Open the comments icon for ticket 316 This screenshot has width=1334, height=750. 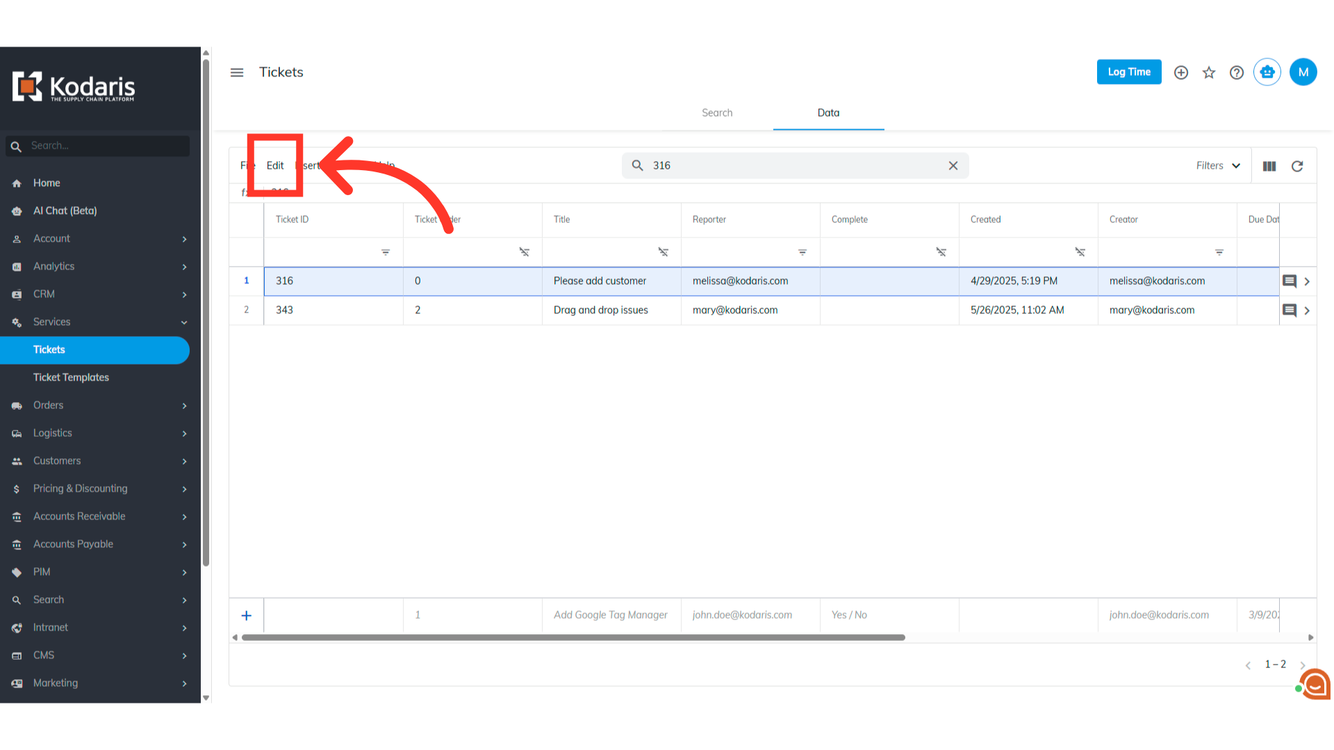point(1290,281)
